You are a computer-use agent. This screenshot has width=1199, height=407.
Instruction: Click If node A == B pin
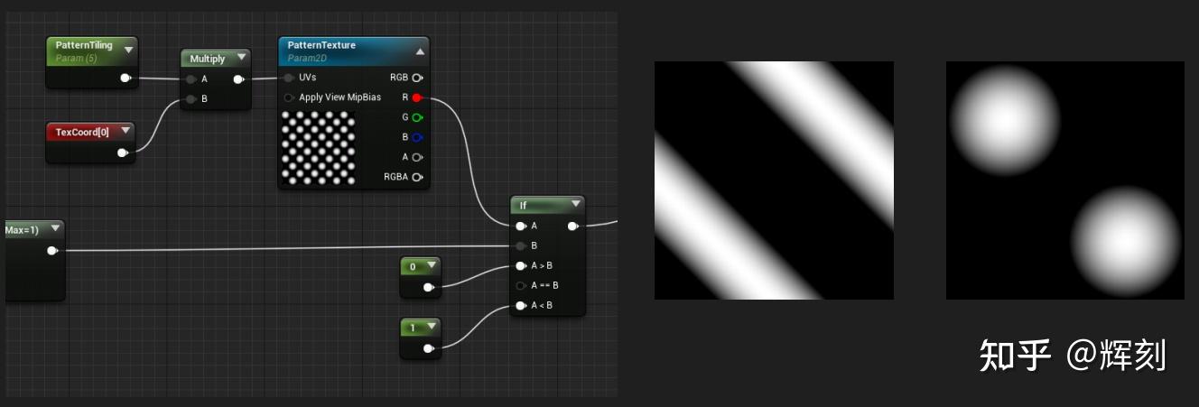pyautogui.click(x=521, y=286)
